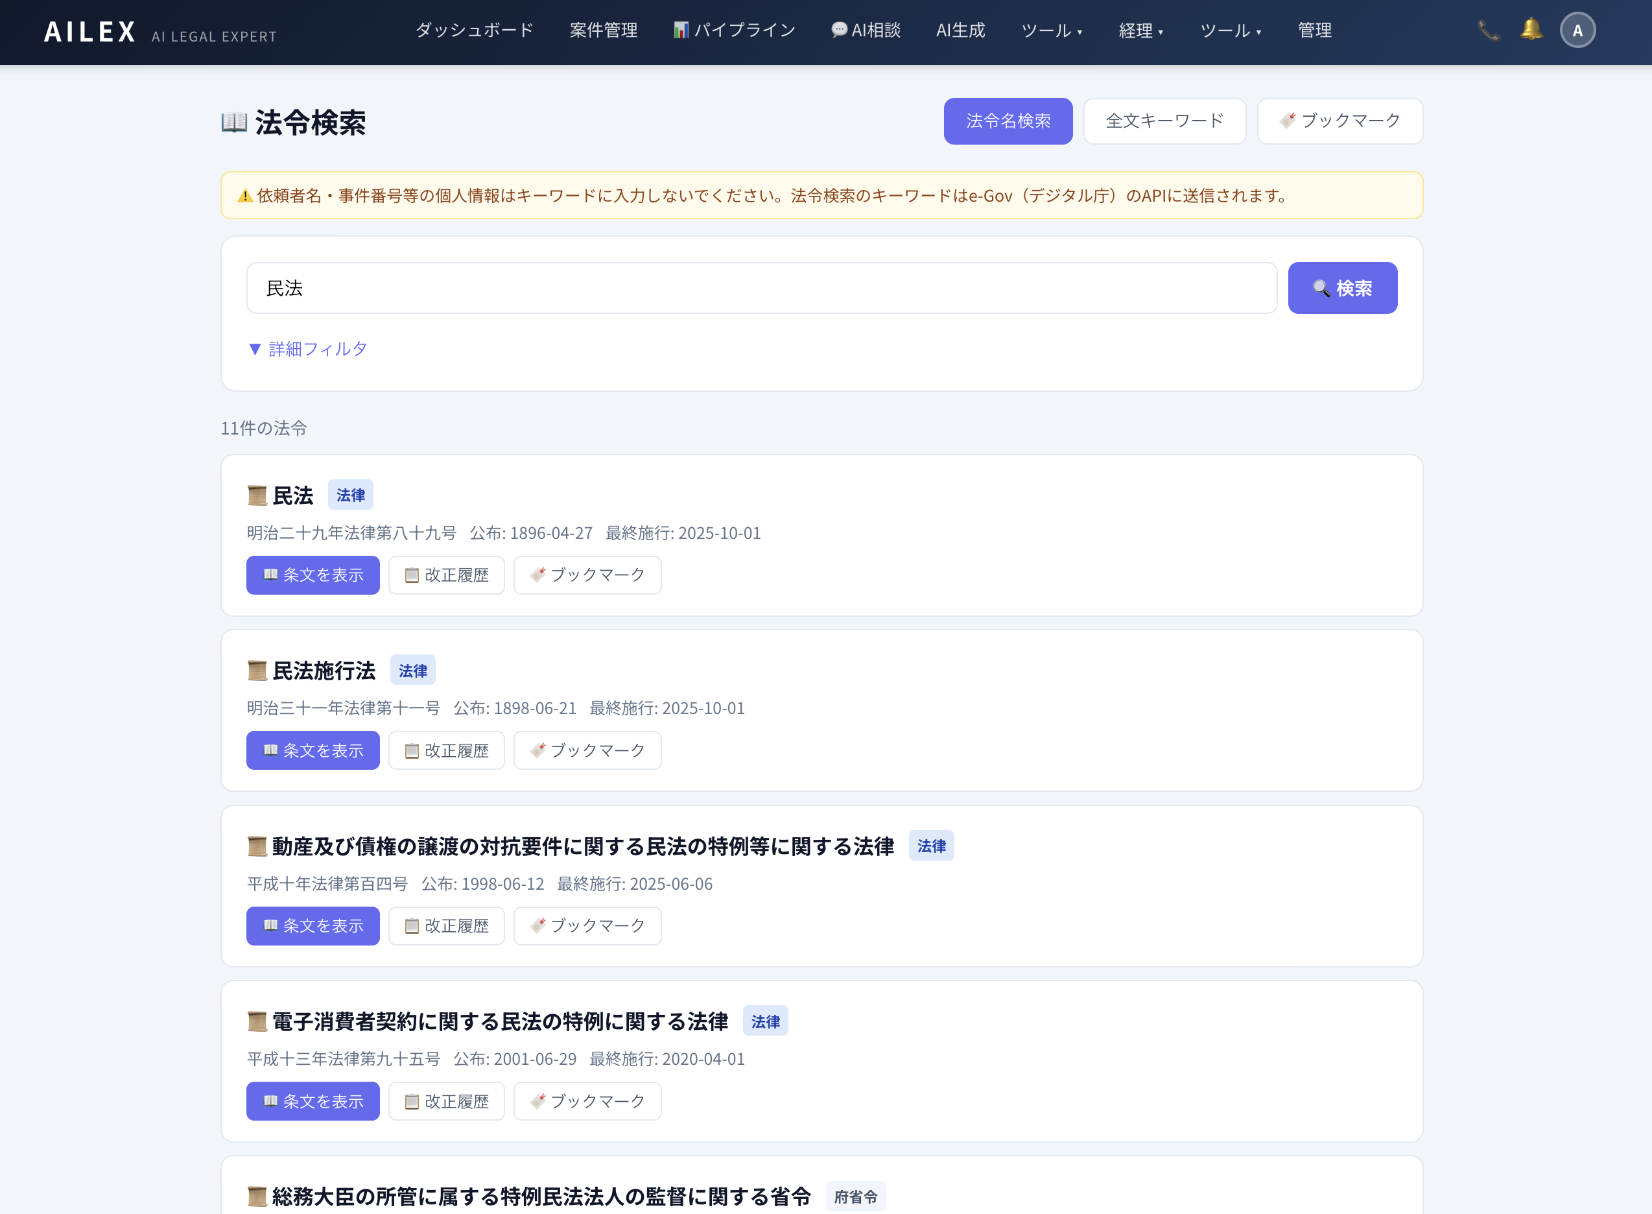
Task: Switch to the 全文キーワード tab
Action: click(1164, 121)
